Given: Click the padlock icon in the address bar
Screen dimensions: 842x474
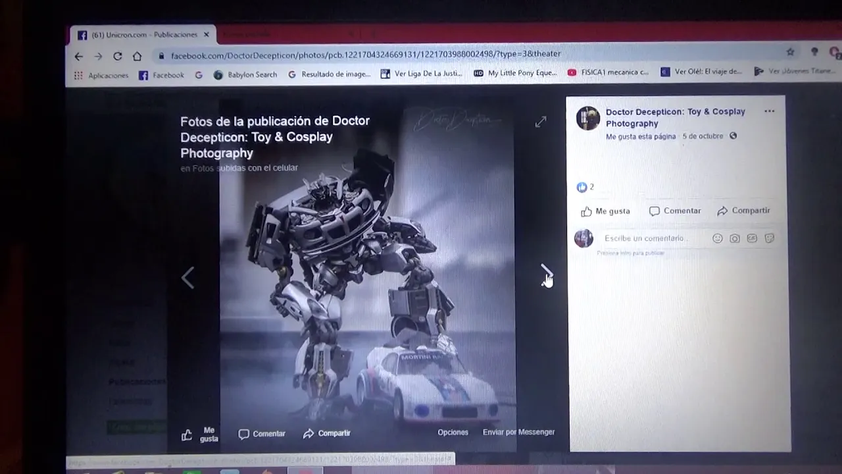Looking at the screenshot, I should point(161,56).
